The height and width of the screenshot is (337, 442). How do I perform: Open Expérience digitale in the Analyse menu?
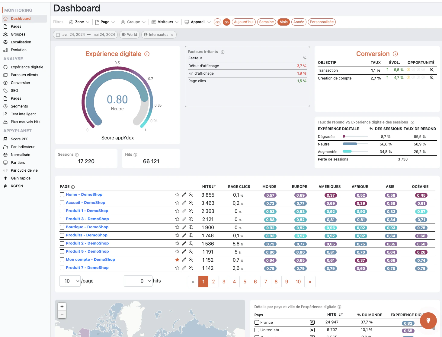pos(27,67)
